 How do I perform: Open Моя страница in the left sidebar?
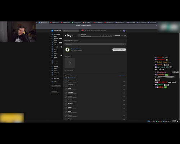pyautogui.click(x=56, y=34)
